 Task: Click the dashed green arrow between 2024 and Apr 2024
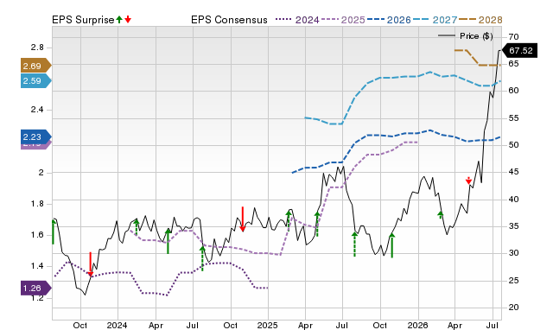[x=137, y=226]
